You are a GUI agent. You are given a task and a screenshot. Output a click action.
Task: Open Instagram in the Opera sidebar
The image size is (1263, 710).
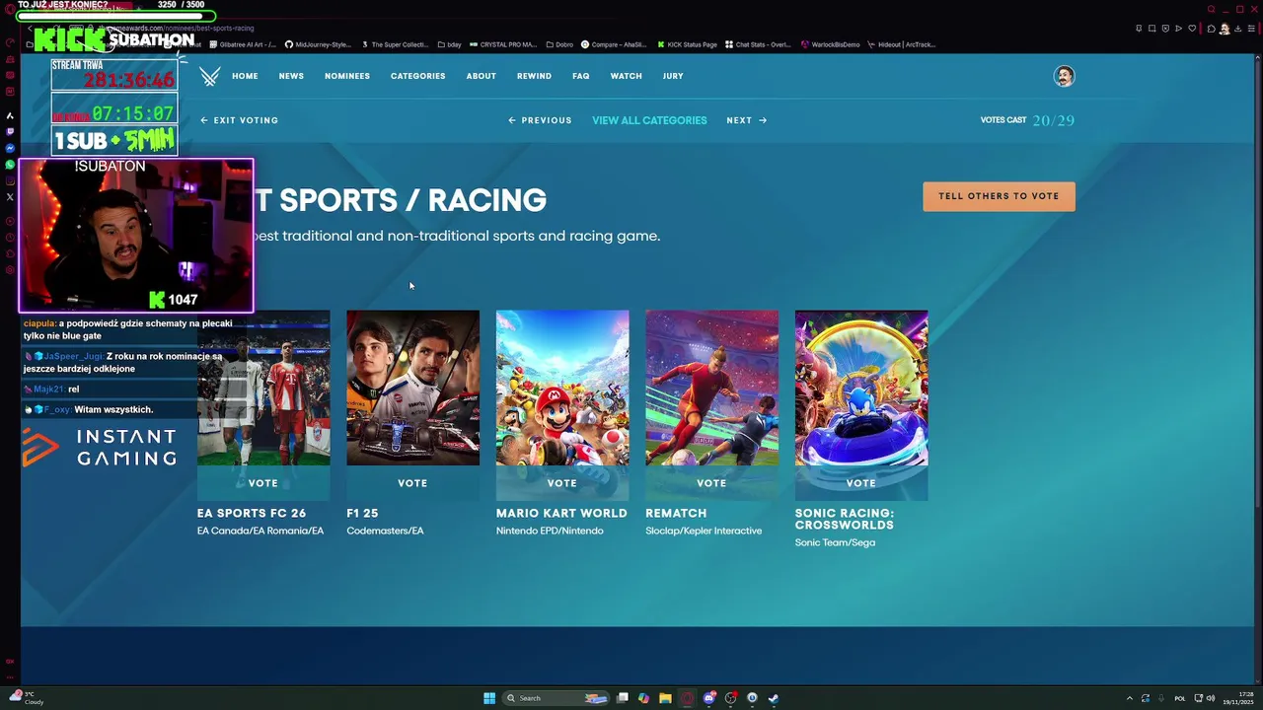(10, 180)
